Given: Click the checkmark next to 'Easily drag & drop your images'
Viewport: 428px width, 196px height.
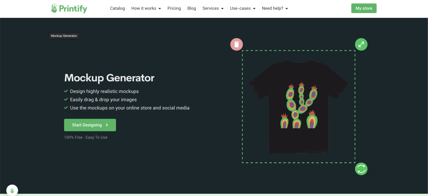Looking at the screenshot, I should [x=66, y=99].
